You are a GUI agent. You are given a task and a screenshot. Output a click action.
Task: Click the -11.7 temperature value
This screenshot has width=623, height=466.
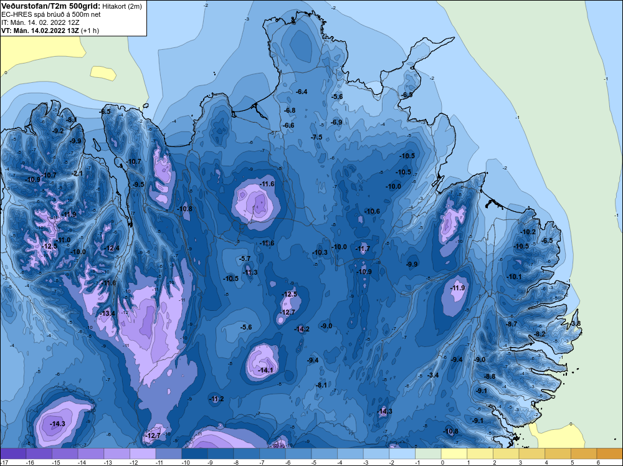click(x=363, y=249)
